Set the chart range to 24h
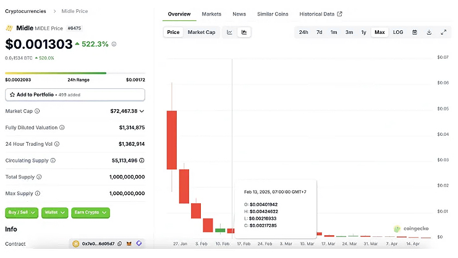This screenshot has height=258, width=458. tap(303, 32)
